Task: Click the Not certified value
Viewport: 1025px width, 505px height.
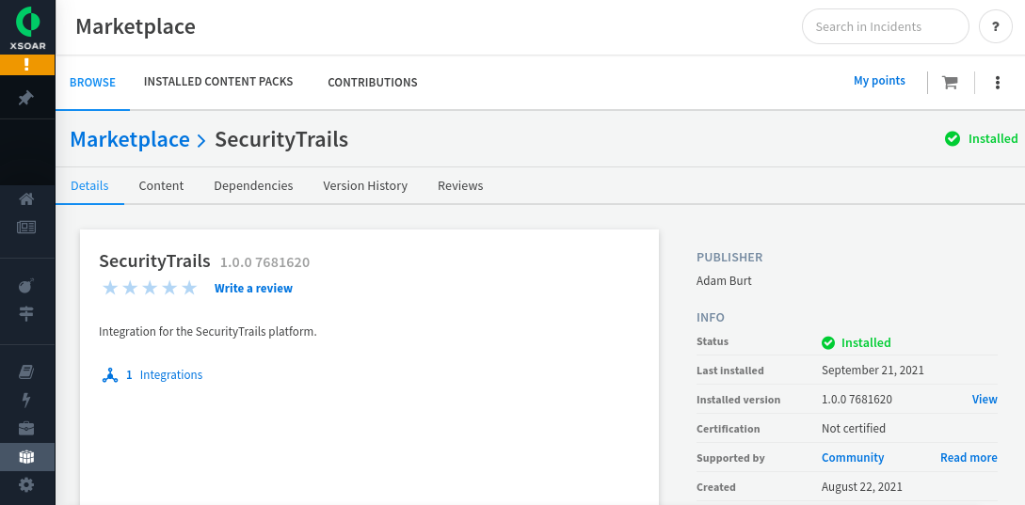Action: (x=854, y=429)
